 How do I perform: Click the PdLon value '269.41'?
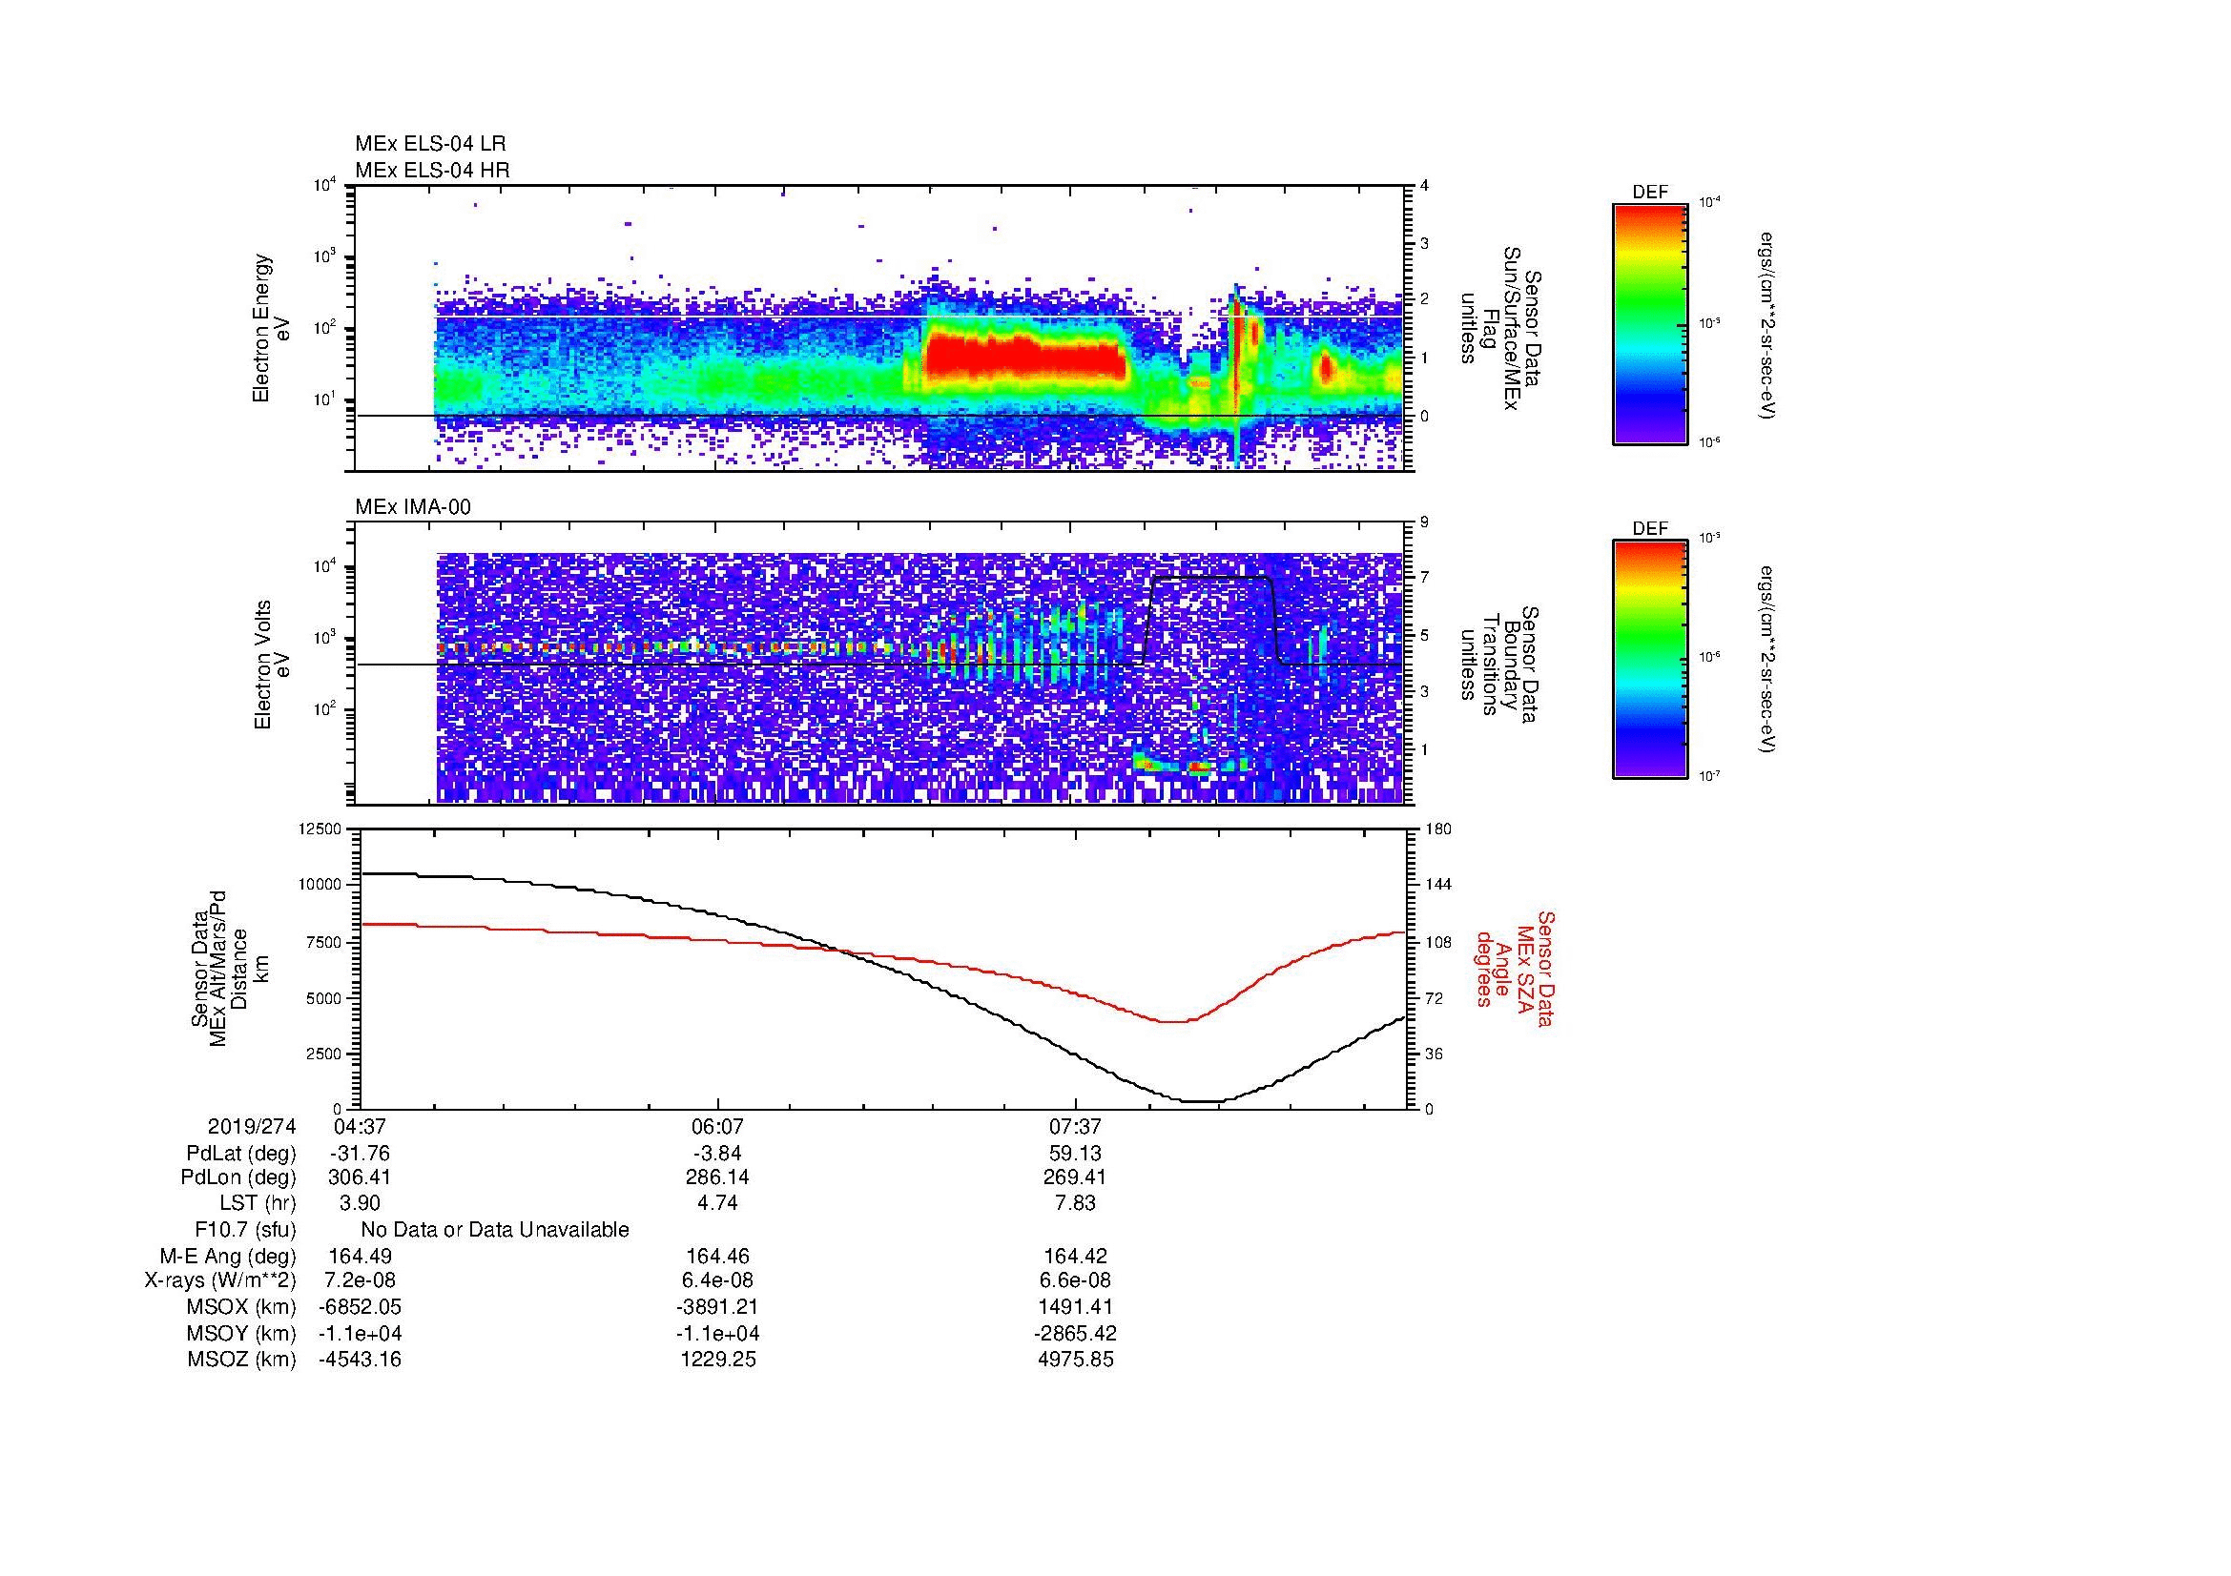coord(1075,1177)
